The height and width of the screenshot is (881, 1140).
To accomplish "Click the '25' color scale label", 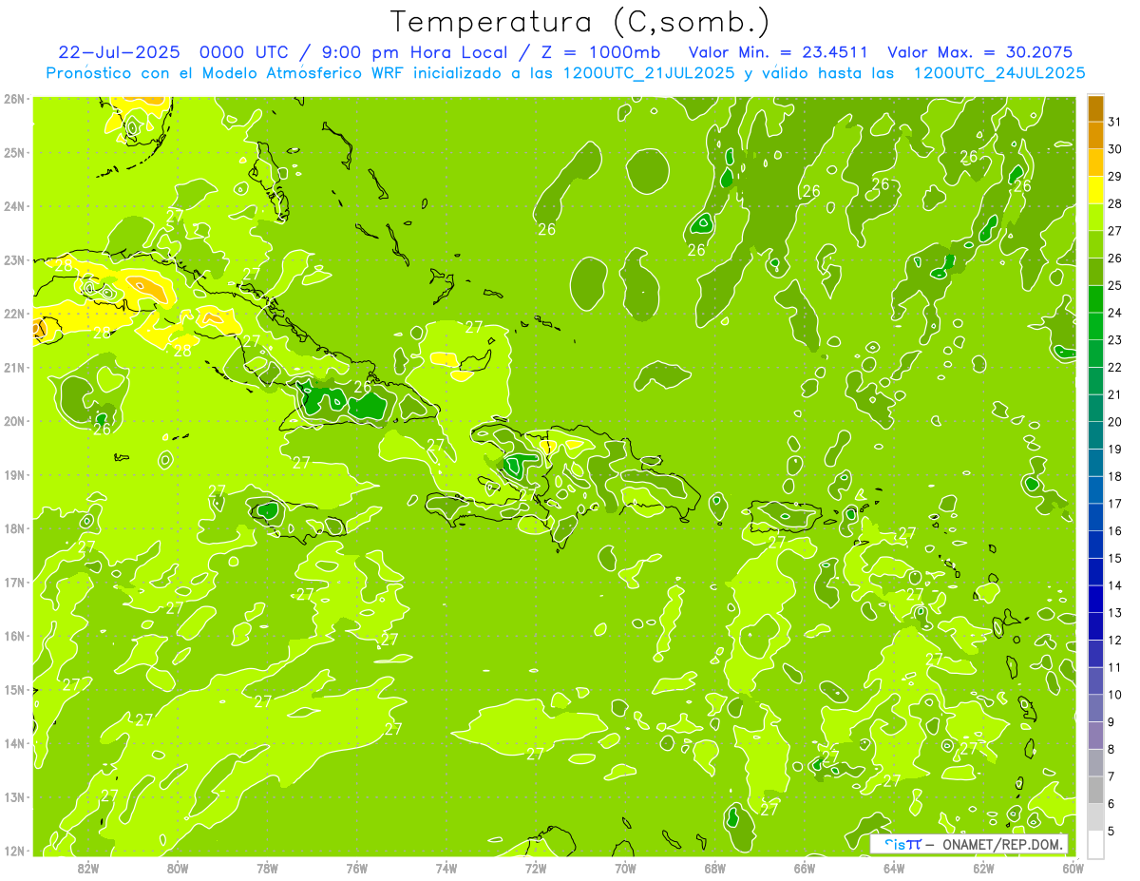I will coord(1115,285).
